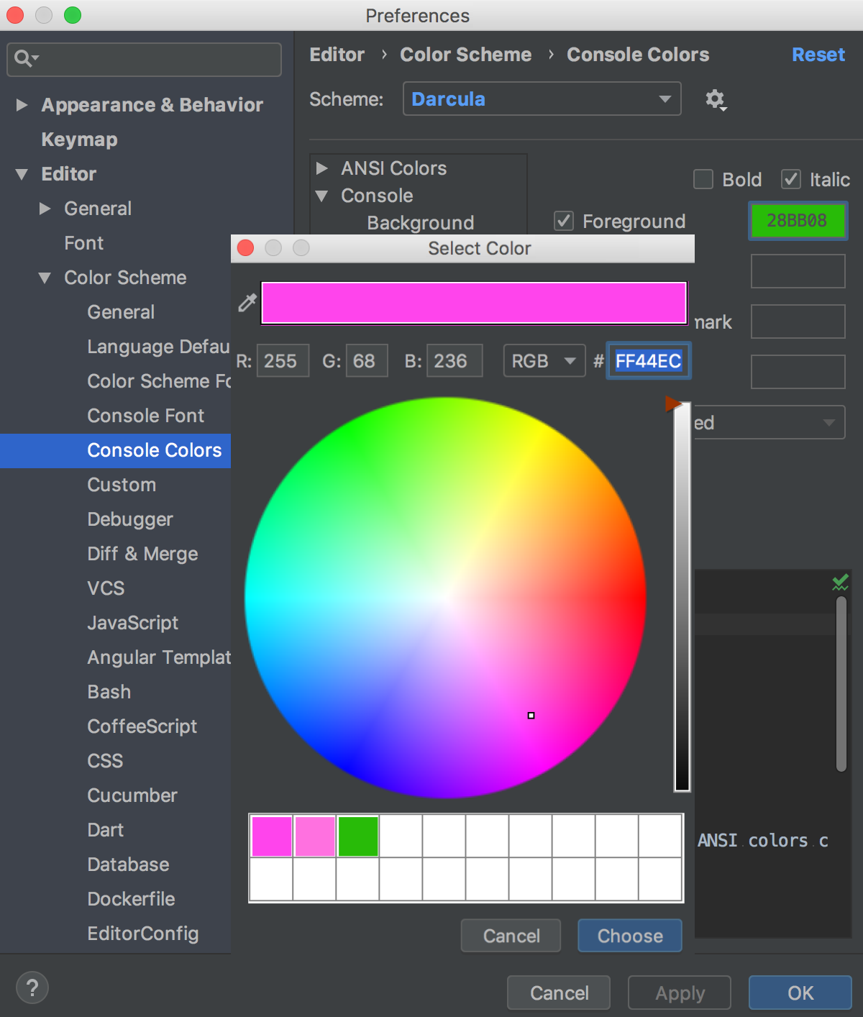Screen dimensions: 863x1017
Task: Click the B value field
Action: click(454, 360)
